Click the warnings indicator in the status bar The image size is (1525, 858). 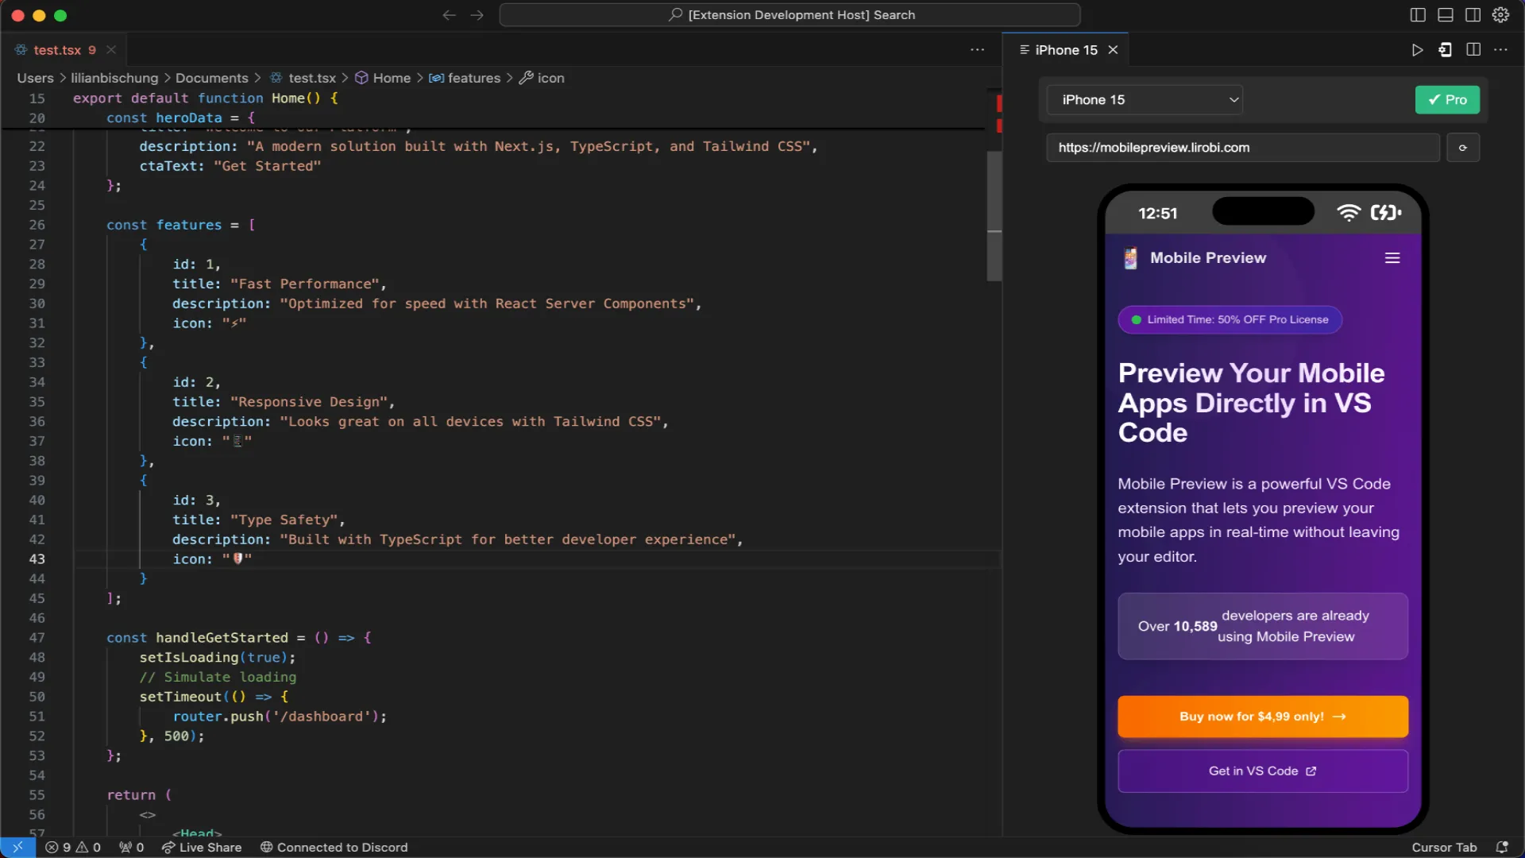[x=87, y=848]
